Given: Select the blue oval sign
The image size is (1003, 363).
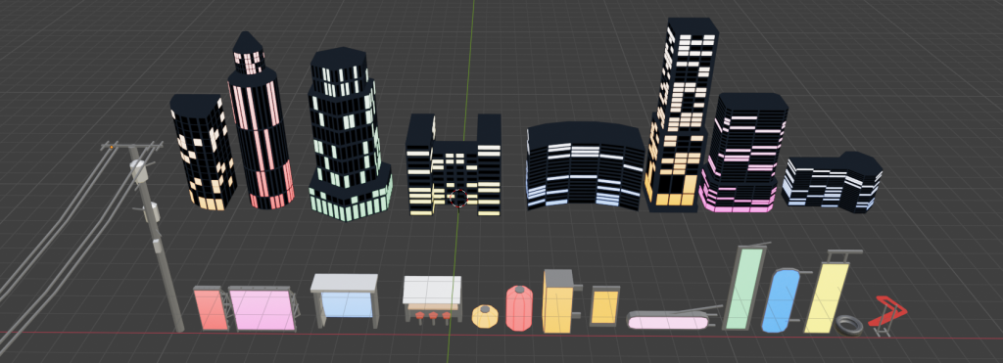Looking at the screenshot, I should (x=781, y=300).
